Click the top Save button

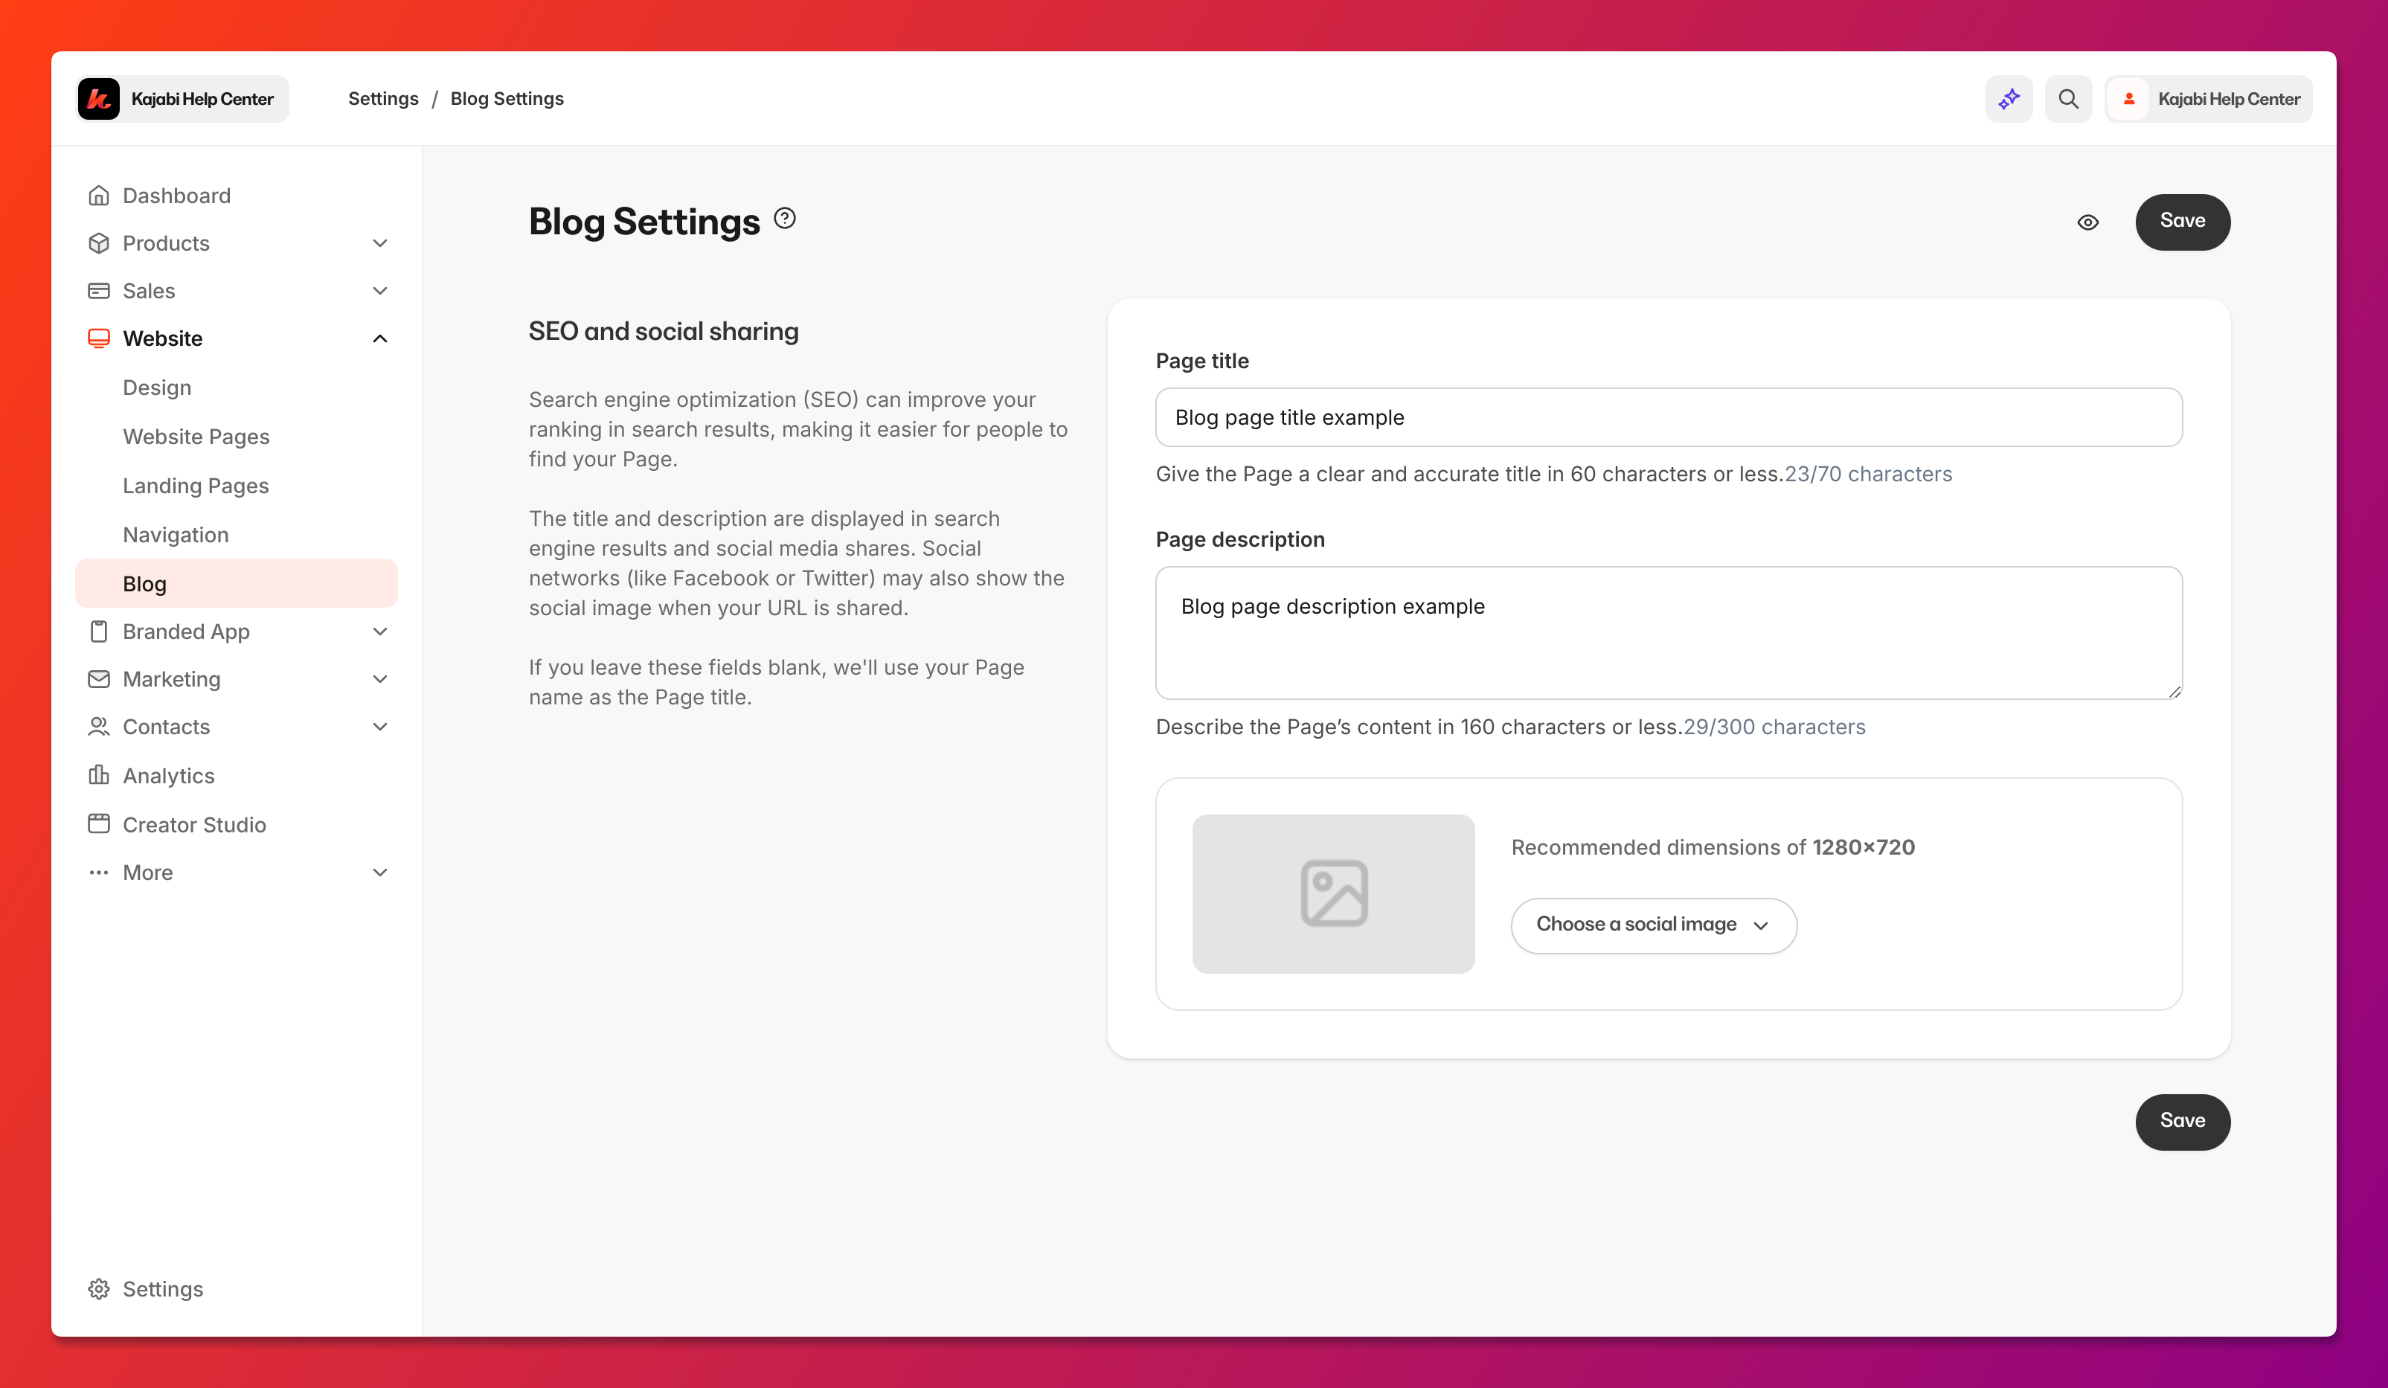click(2183, 222)
